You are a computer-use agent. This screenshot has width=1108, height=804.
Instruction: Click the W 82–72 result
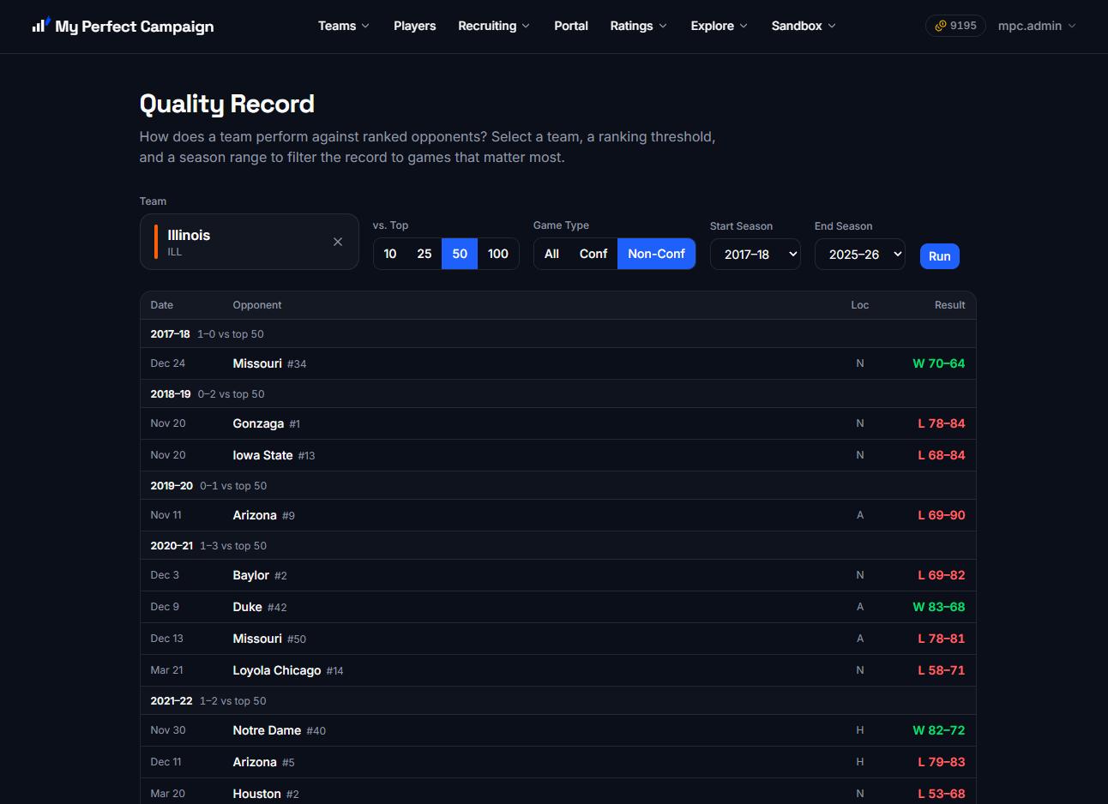(x=938, y=730)
